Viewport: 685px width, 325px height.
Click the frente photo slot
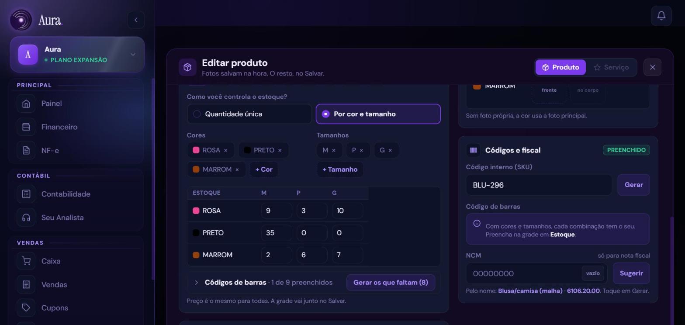pyautogui.click(x=549, y=90)
